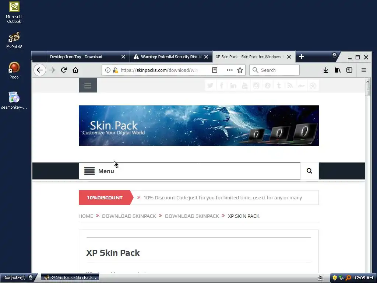Image resolution: width=377 pixels, height=283 pixels.
Task: Click the browser Search field
Action: (x=274, y=70)
